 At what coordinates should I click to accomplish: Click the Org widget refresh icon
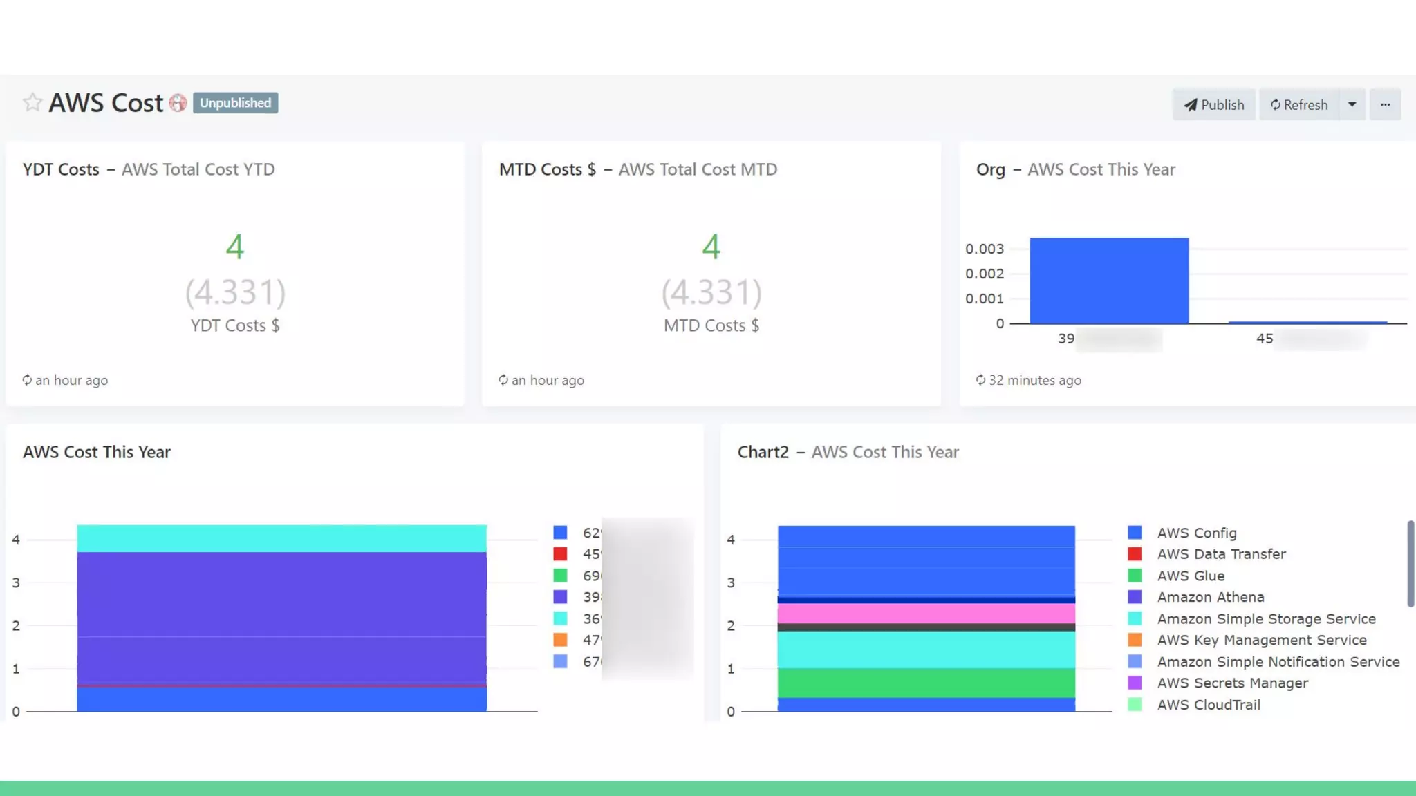tap(980, 380)
